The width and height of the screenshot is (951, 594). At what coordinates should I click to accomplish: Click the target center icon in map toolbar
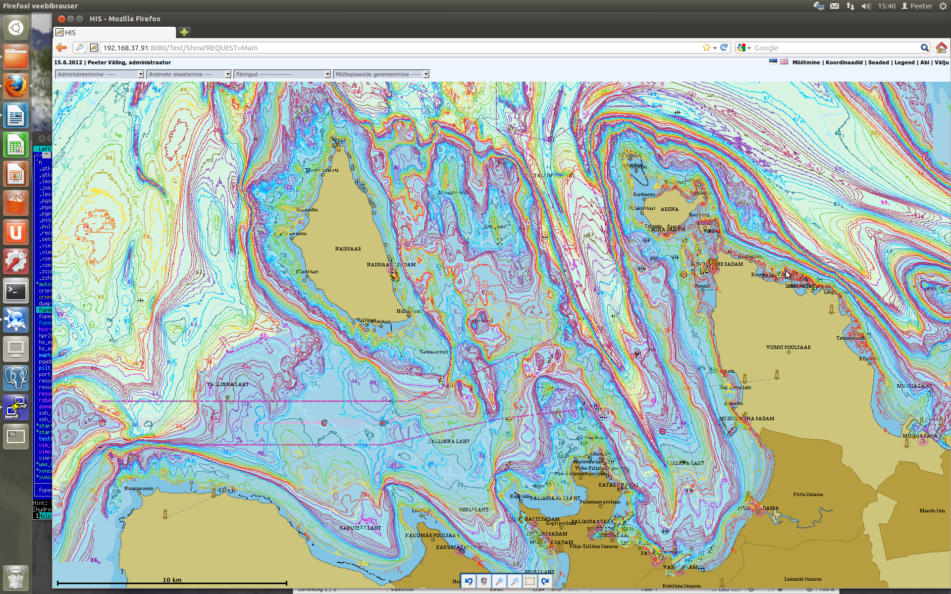pyautogui.click(x=484, y=581)
